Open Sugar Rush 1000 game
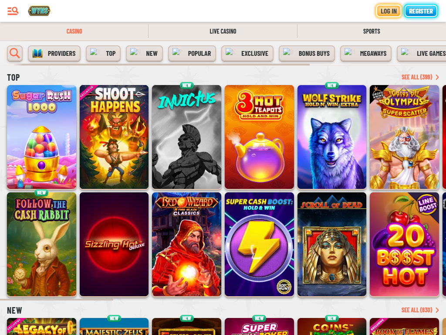This screenshot has height=335, width=446. (41, 137)
